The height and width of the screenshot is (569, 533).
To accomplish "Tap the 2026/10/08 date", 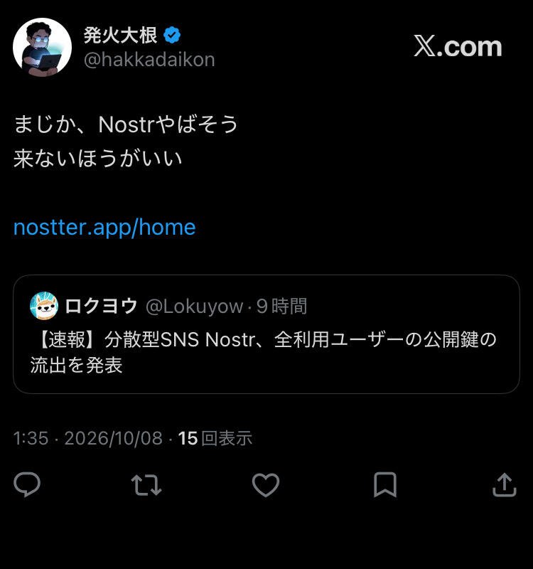I will tap(114, 438).
